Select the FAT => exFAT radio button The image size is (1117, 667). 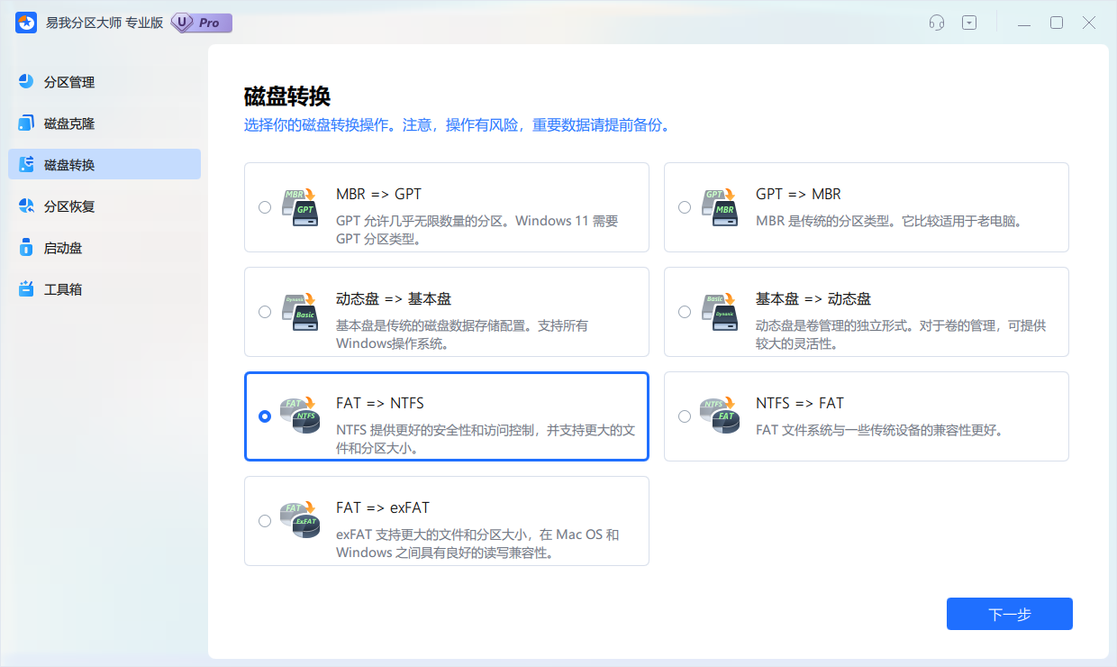pos(264,521)
